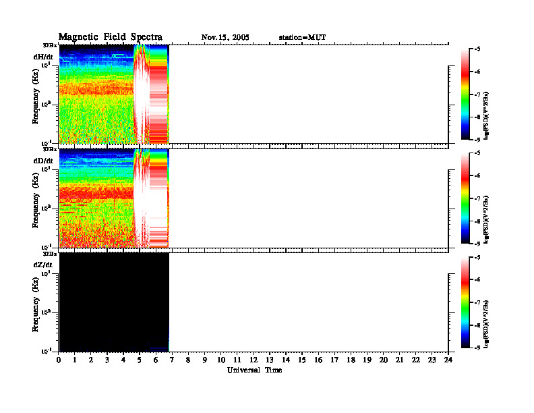Click the "-9" value on dH/dt color scale
534x413 pixels.
pyautogui.click(x=478, y=140)
